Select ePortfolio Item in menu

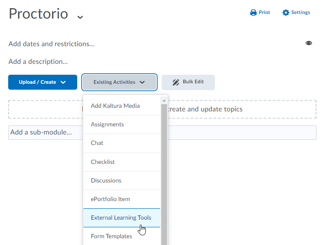pos(110,199)
